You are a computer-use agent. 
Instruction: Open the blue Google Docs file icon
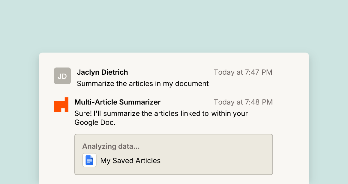point(89,160)
